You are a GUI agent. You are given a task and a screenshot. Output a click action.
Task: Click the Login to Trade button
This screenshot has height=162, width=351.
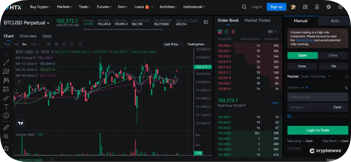pos(318,130)
